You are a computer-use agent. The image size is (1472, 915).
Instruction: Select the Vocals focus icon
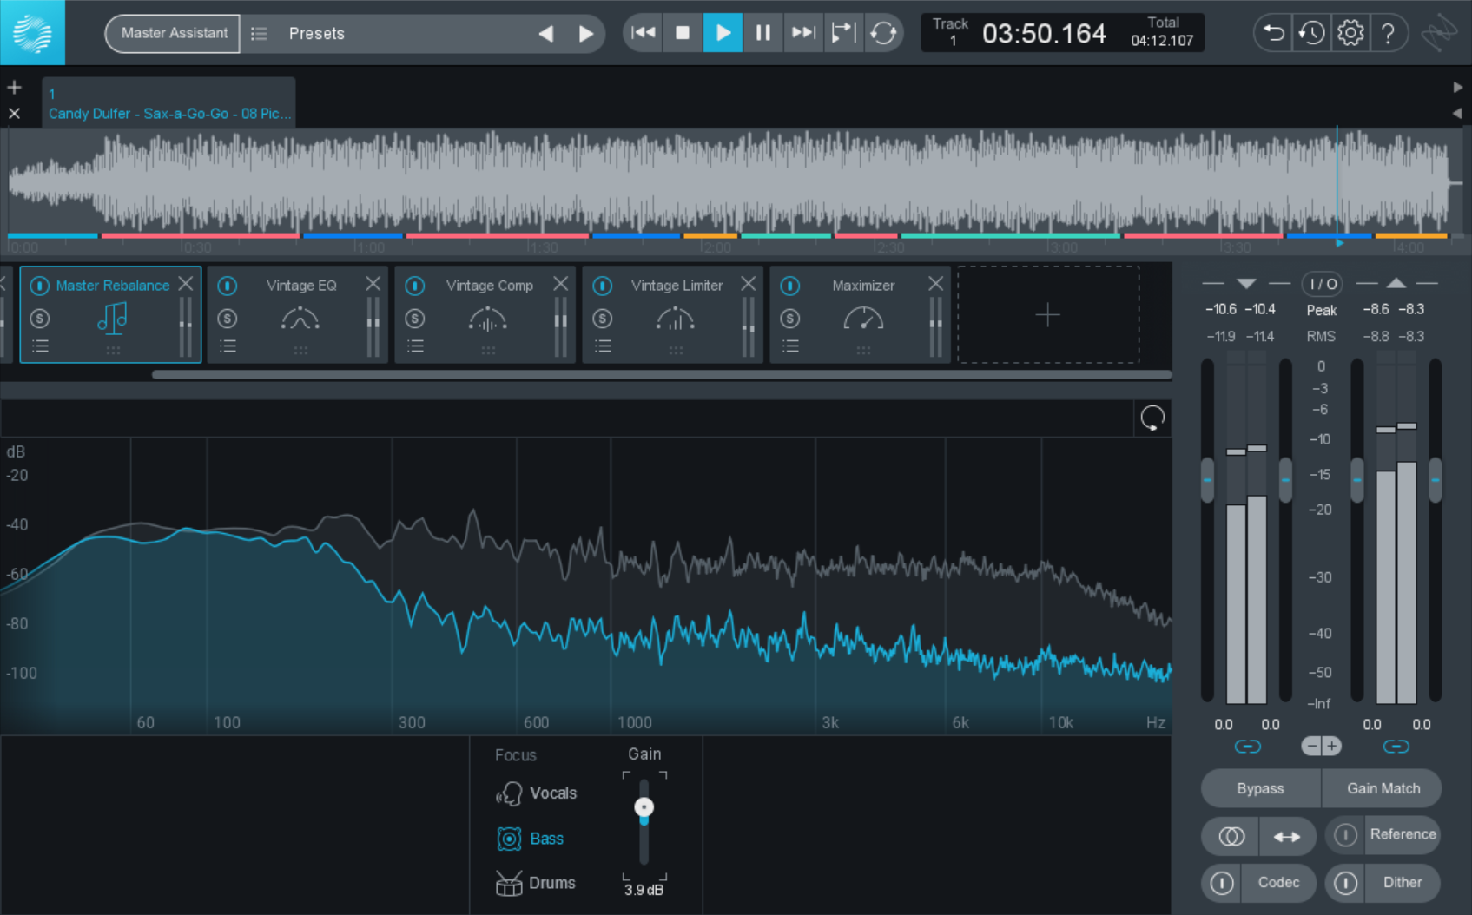point(509,793)
